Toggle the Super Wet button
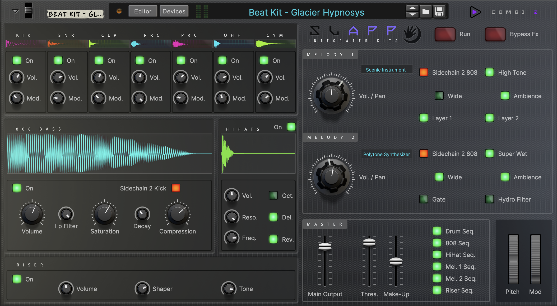 pyautogui.click(x=490, y=154)
